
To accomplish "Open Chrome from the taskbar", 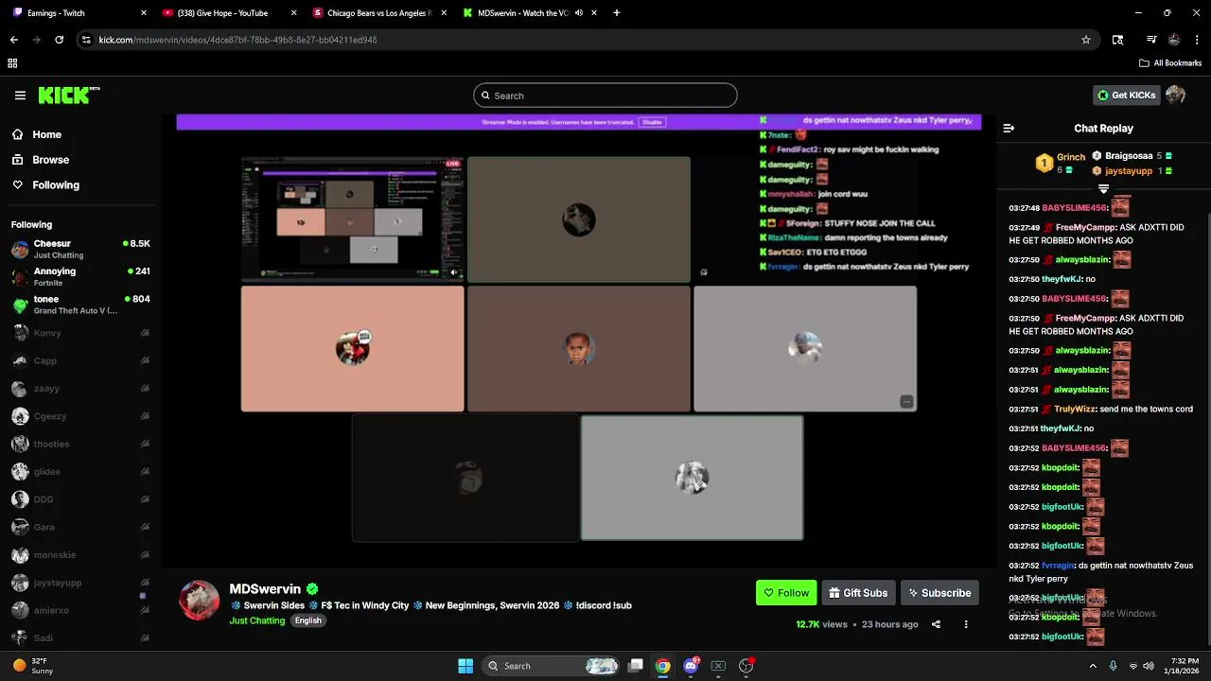I will point(663,666).
